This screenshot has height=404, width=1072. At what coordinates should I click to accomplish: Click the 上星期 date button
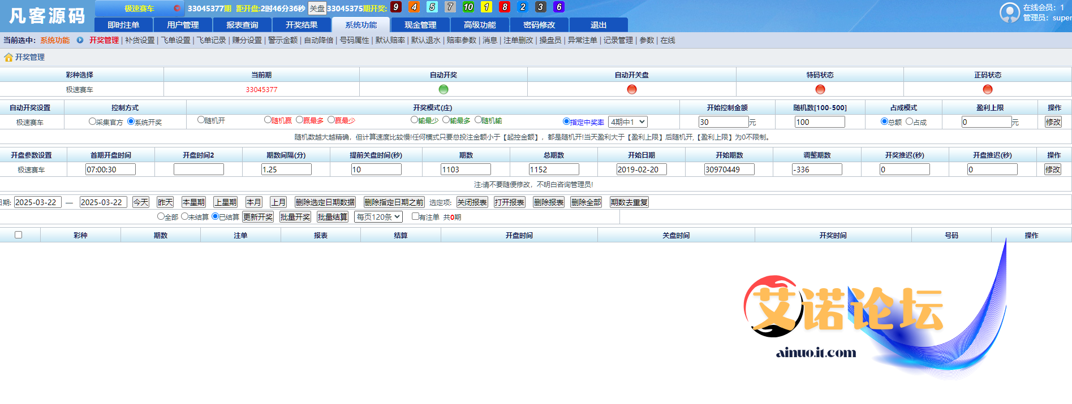(225, 202)
